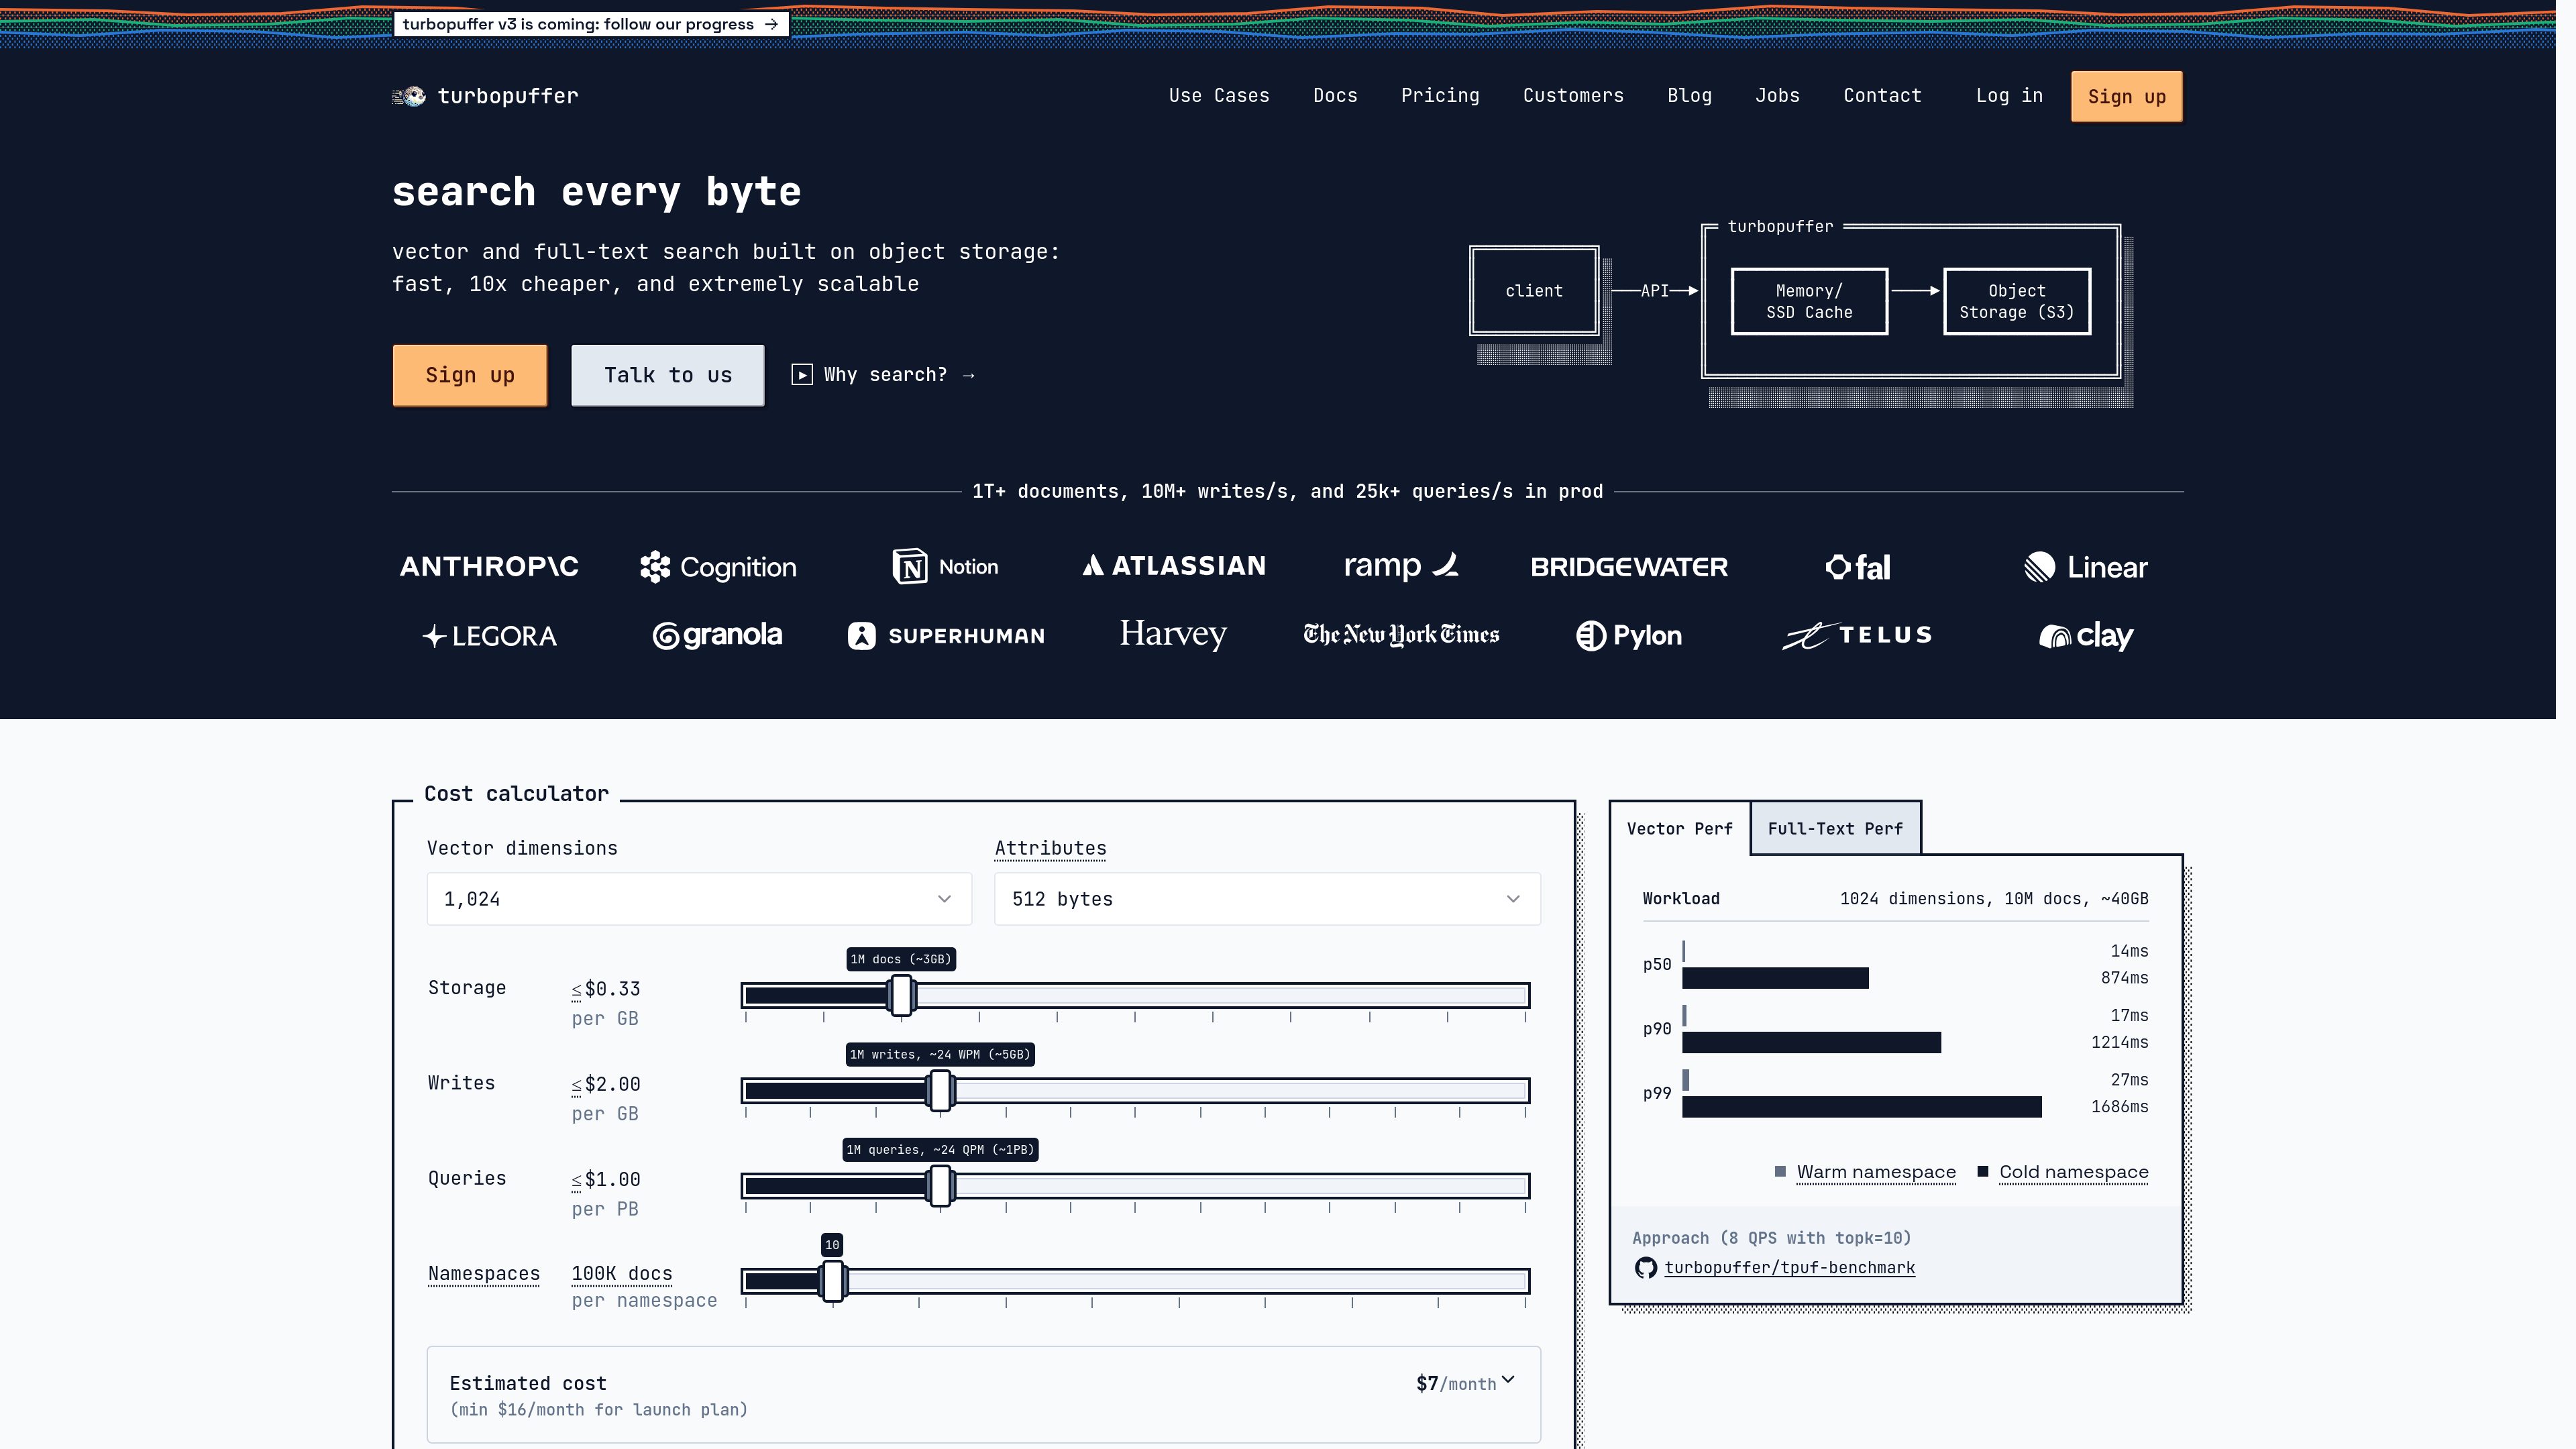The height and width of the screenshot is (1449, 2576).
Task: Click the Telus logo
Action: [x=1857, y=635]
